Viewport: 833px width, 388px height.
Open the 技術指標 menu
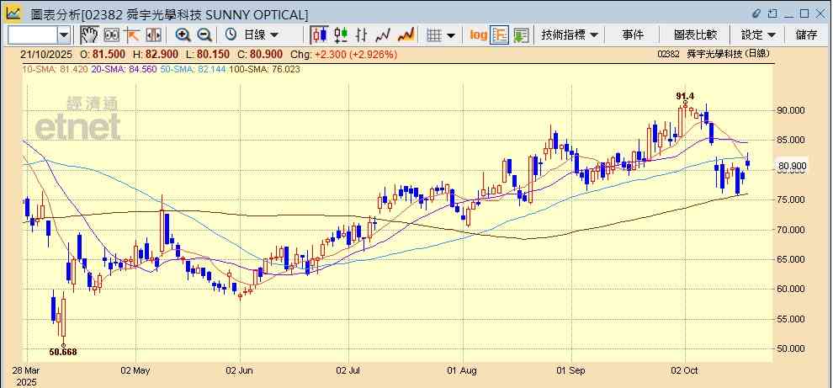[x=570, y=35]
